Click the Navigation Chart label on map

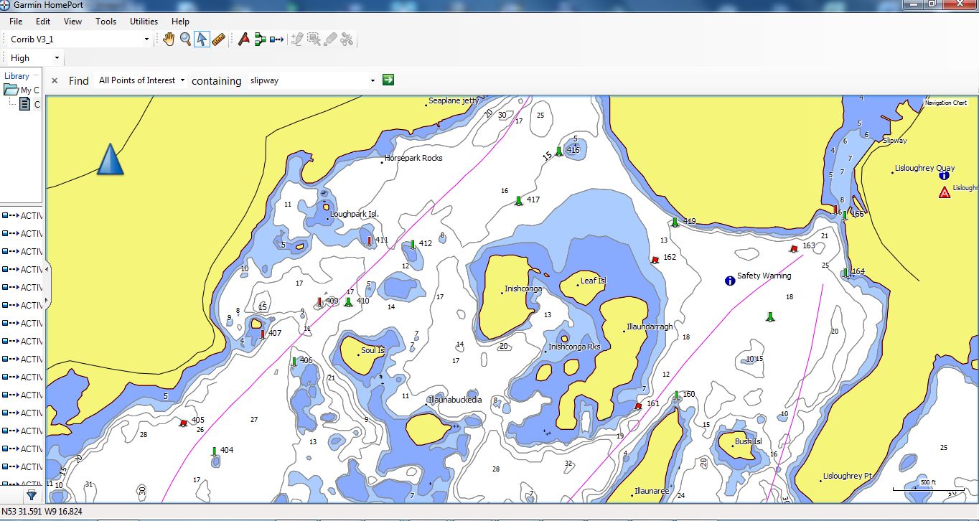tap(945, 103)
